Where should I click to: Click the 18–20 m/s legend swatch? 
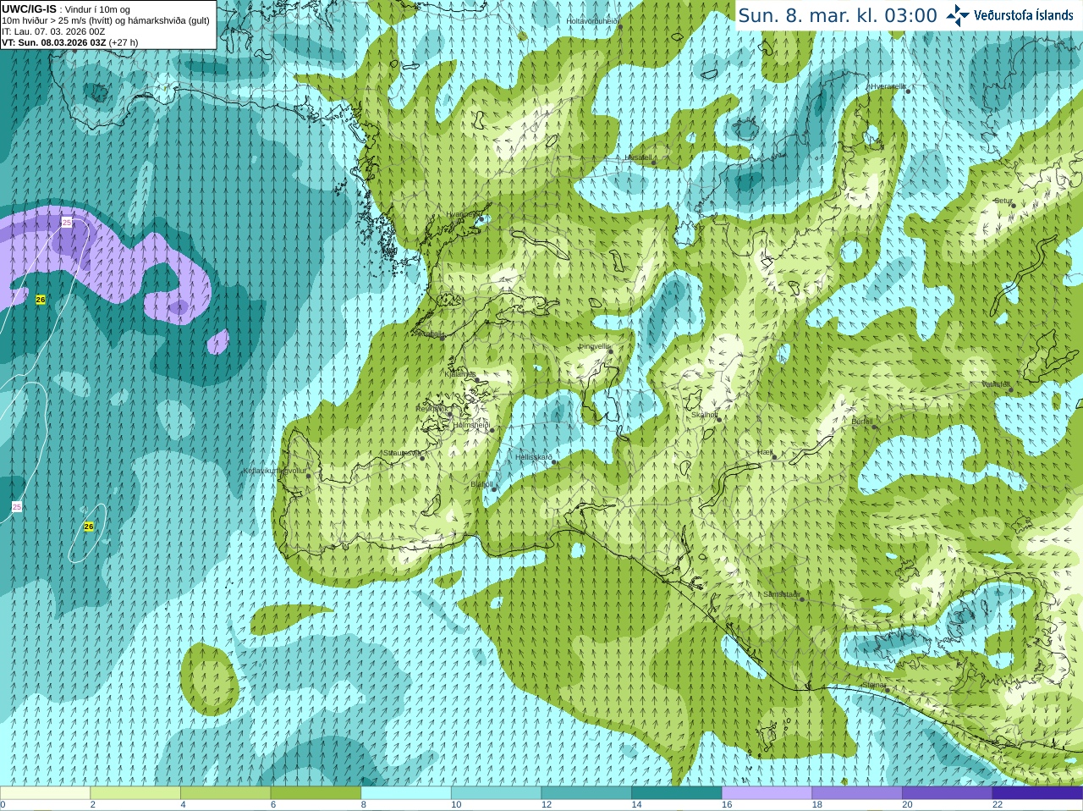pos(857,793)
